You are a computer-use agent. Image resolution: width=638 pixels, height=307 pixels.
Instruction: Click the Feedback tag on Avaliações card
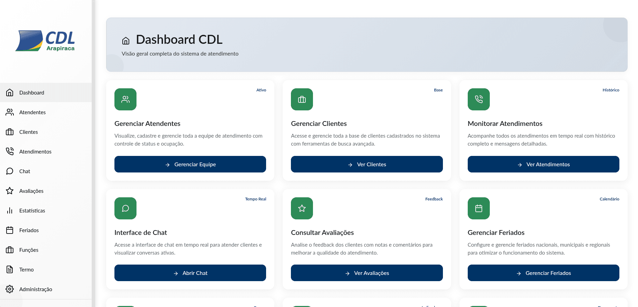coord(434,199)
